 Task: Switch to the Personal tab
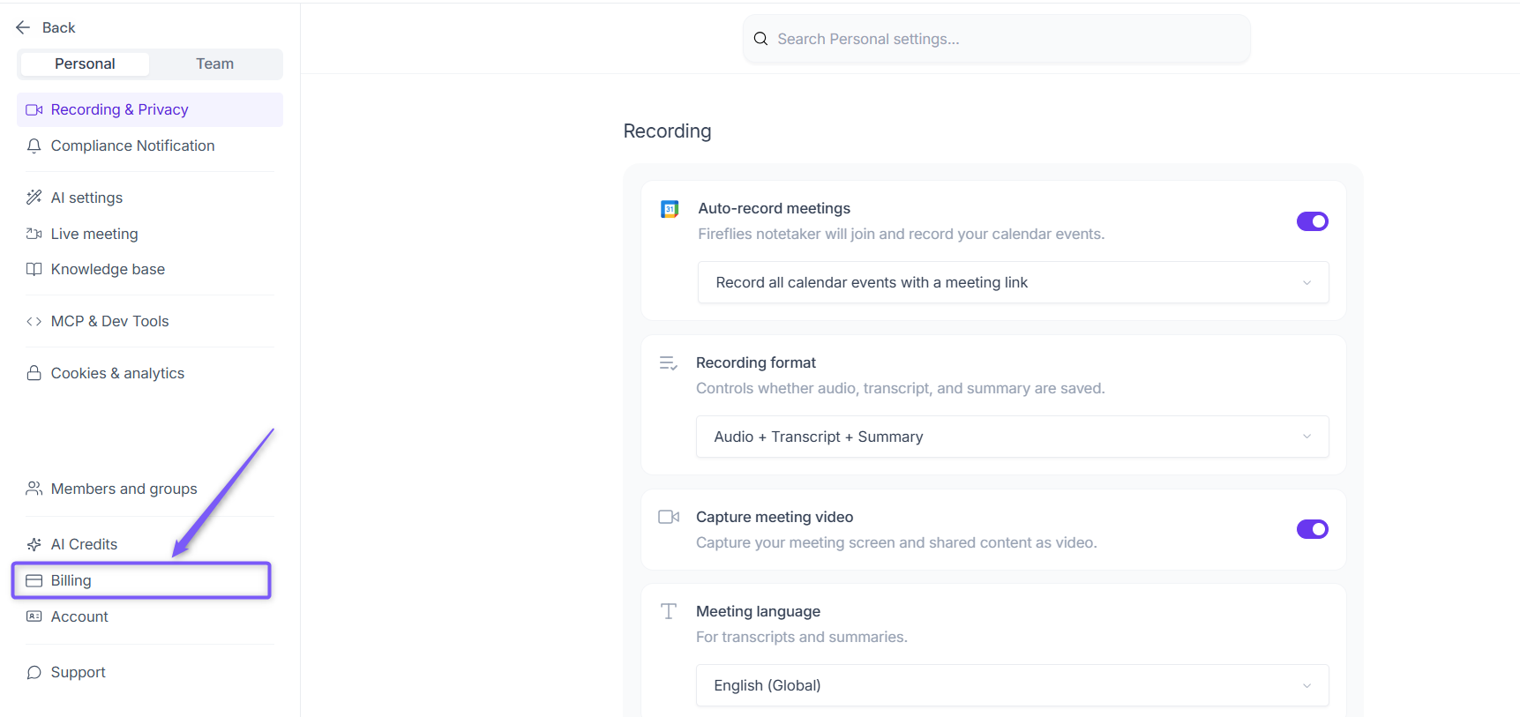[85, 63]
